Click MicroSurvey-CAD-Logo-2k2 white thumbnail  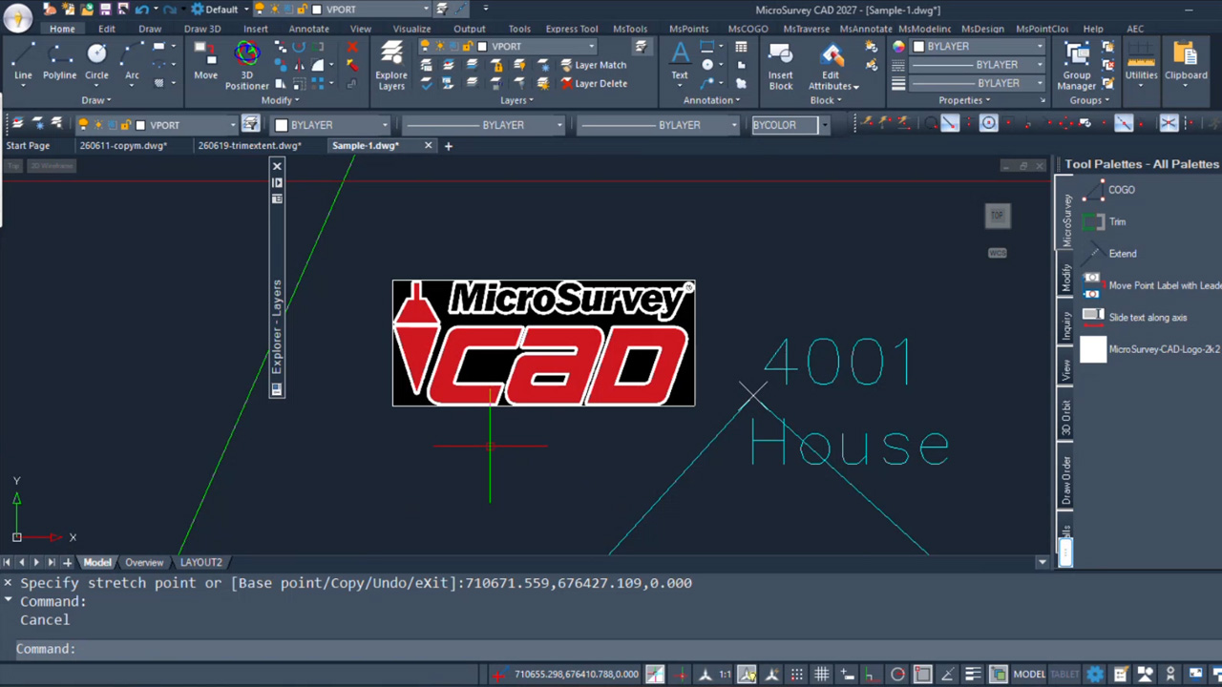click(x=1093, y=349)
